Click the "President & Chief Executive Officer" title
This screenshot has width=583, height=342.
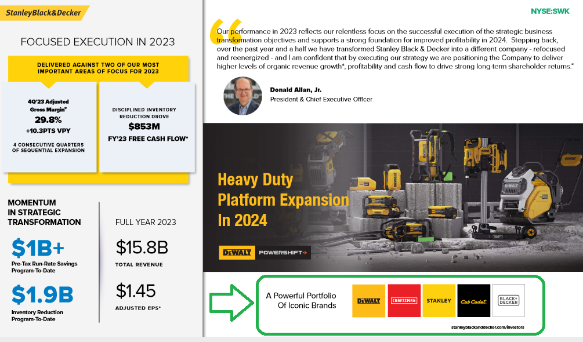click(x=321, y=99)
